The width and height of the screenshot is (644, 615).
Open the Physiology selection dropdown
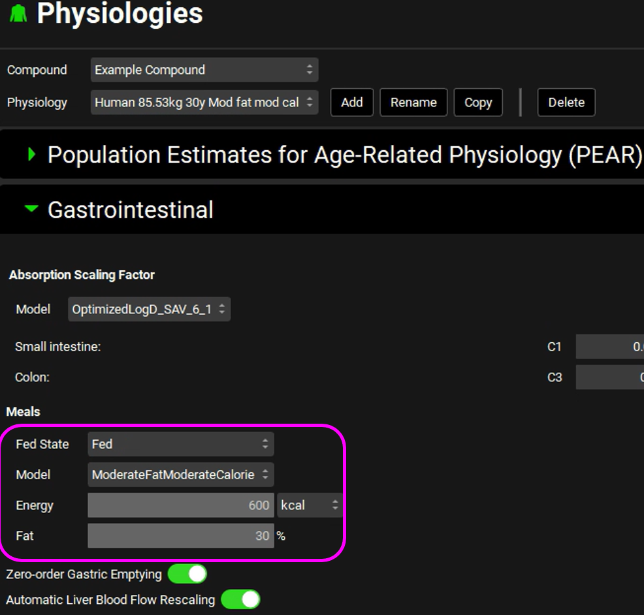[x=204, y=102]
